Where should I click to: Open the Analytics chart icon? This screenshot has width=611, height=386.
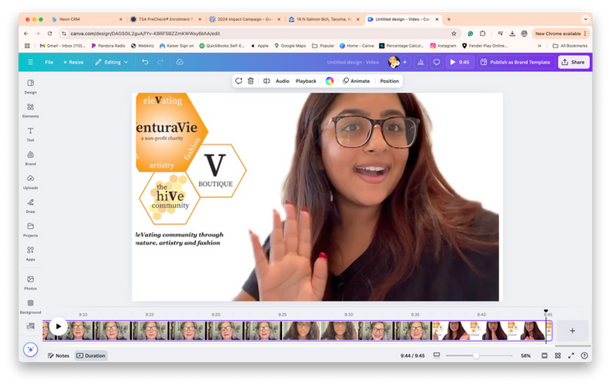(x=420, y=62)
